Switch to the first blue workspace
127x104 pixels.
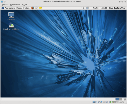[x=117, y=99]
